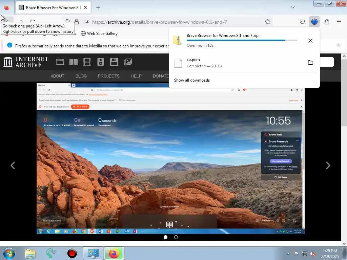
Task: Open Save to Pocket icon
Action: 302,22
